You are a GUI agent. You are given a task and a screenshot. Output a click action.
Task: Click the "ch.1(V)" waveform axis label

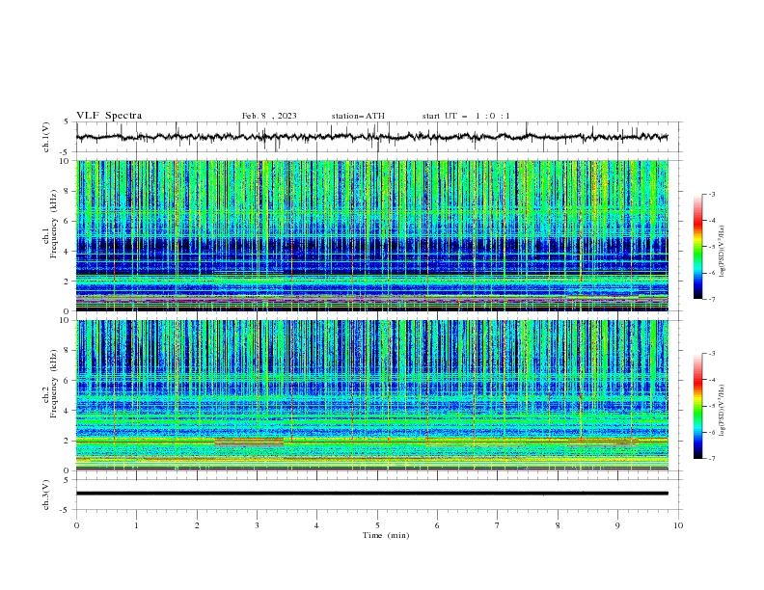[45, 137]
